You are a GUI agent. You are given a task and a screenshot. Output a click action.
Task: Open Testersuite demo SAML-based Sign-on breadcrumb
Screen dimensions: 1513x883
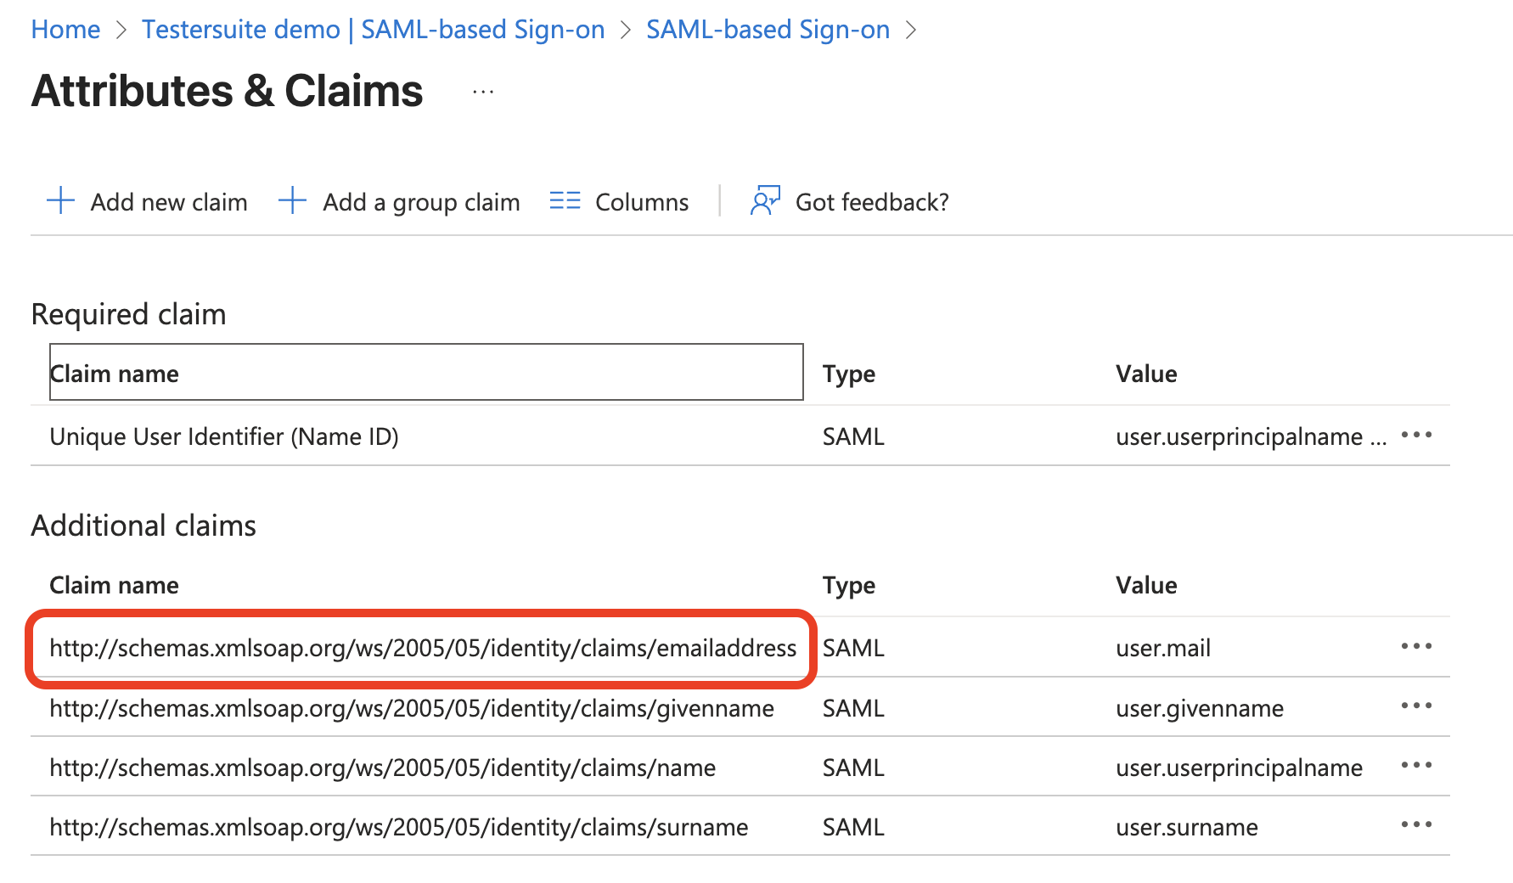coord(373,30)
